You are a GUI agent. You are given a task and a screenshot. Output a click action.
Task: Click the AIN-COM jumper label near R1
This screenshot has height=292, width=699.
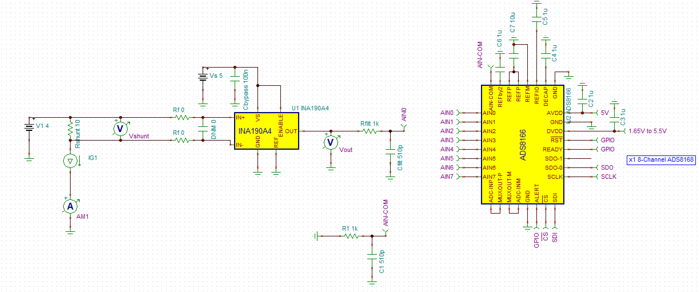coord(386,213)
